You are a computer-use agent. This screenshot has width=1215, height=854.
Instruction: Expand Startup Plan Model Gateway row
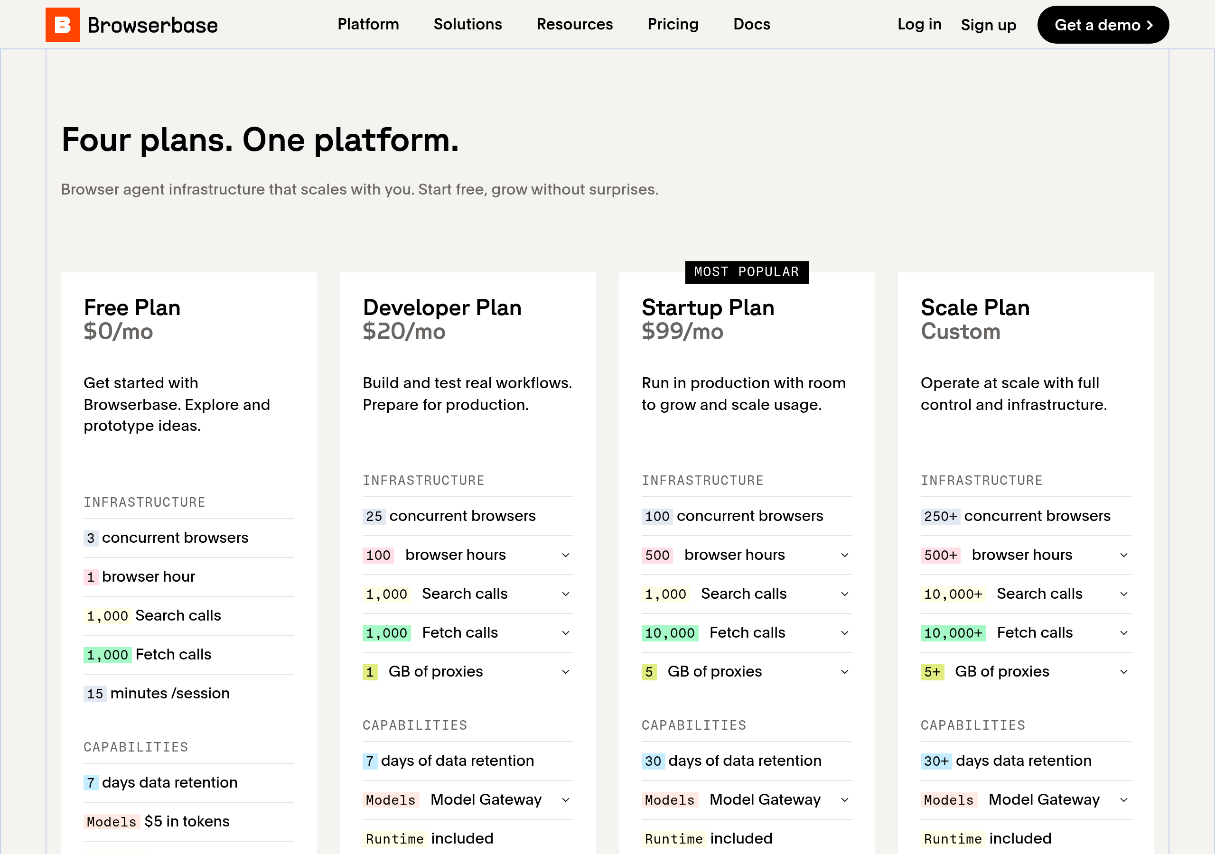coord(747,800)
